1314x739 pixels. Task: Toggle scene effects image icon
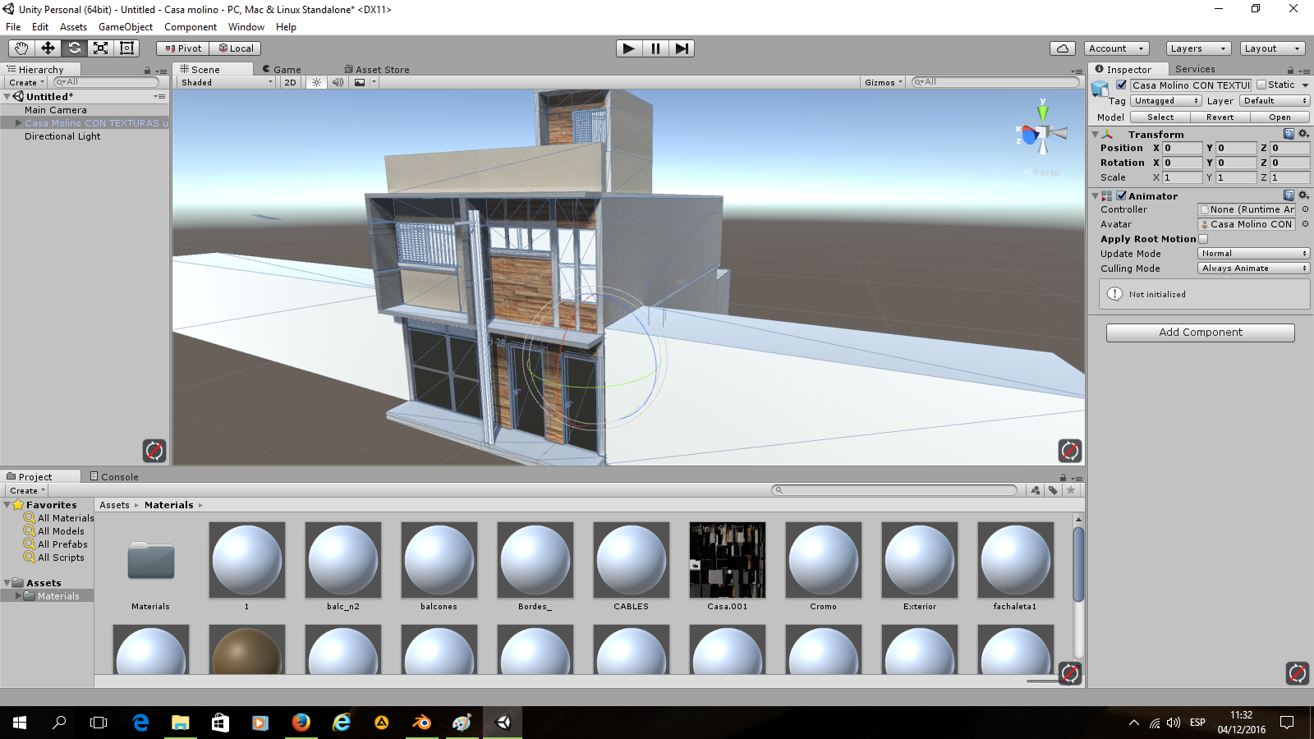coord(360,82)
